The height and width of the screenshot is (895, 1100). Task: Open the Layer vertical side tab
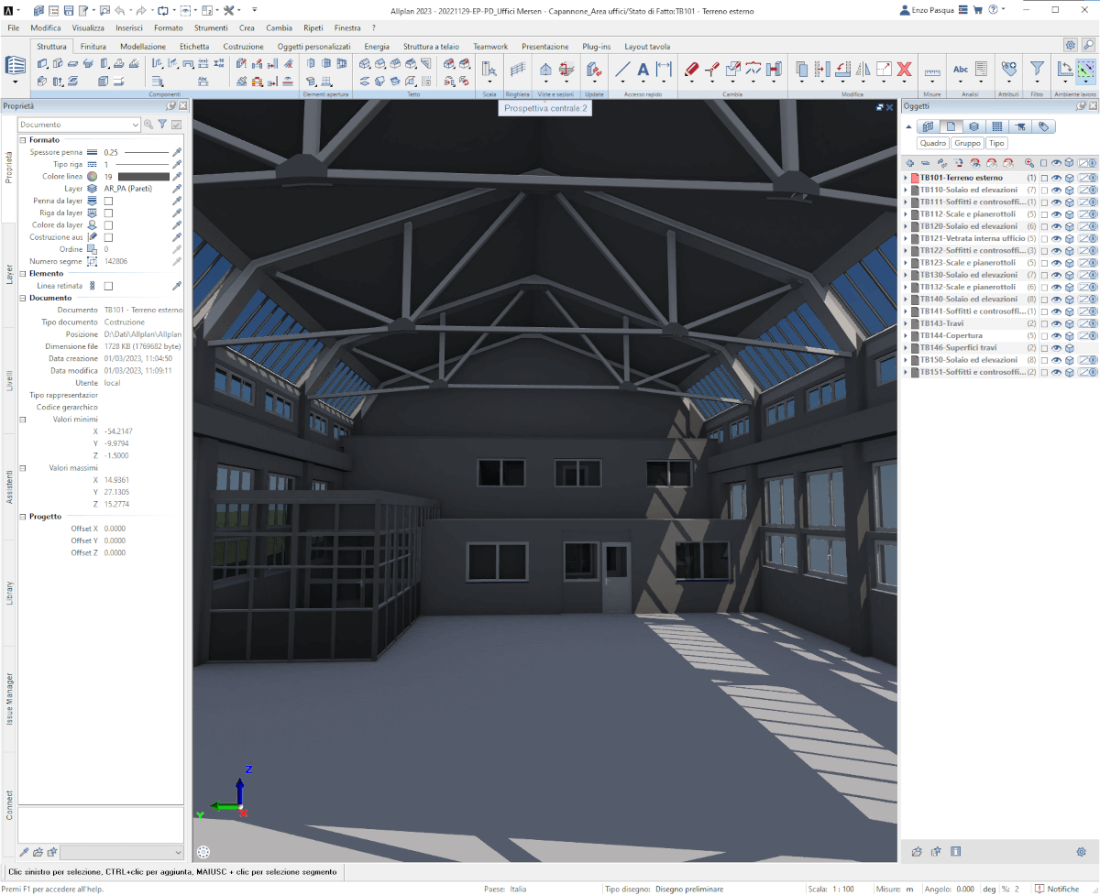pos(9,275)
